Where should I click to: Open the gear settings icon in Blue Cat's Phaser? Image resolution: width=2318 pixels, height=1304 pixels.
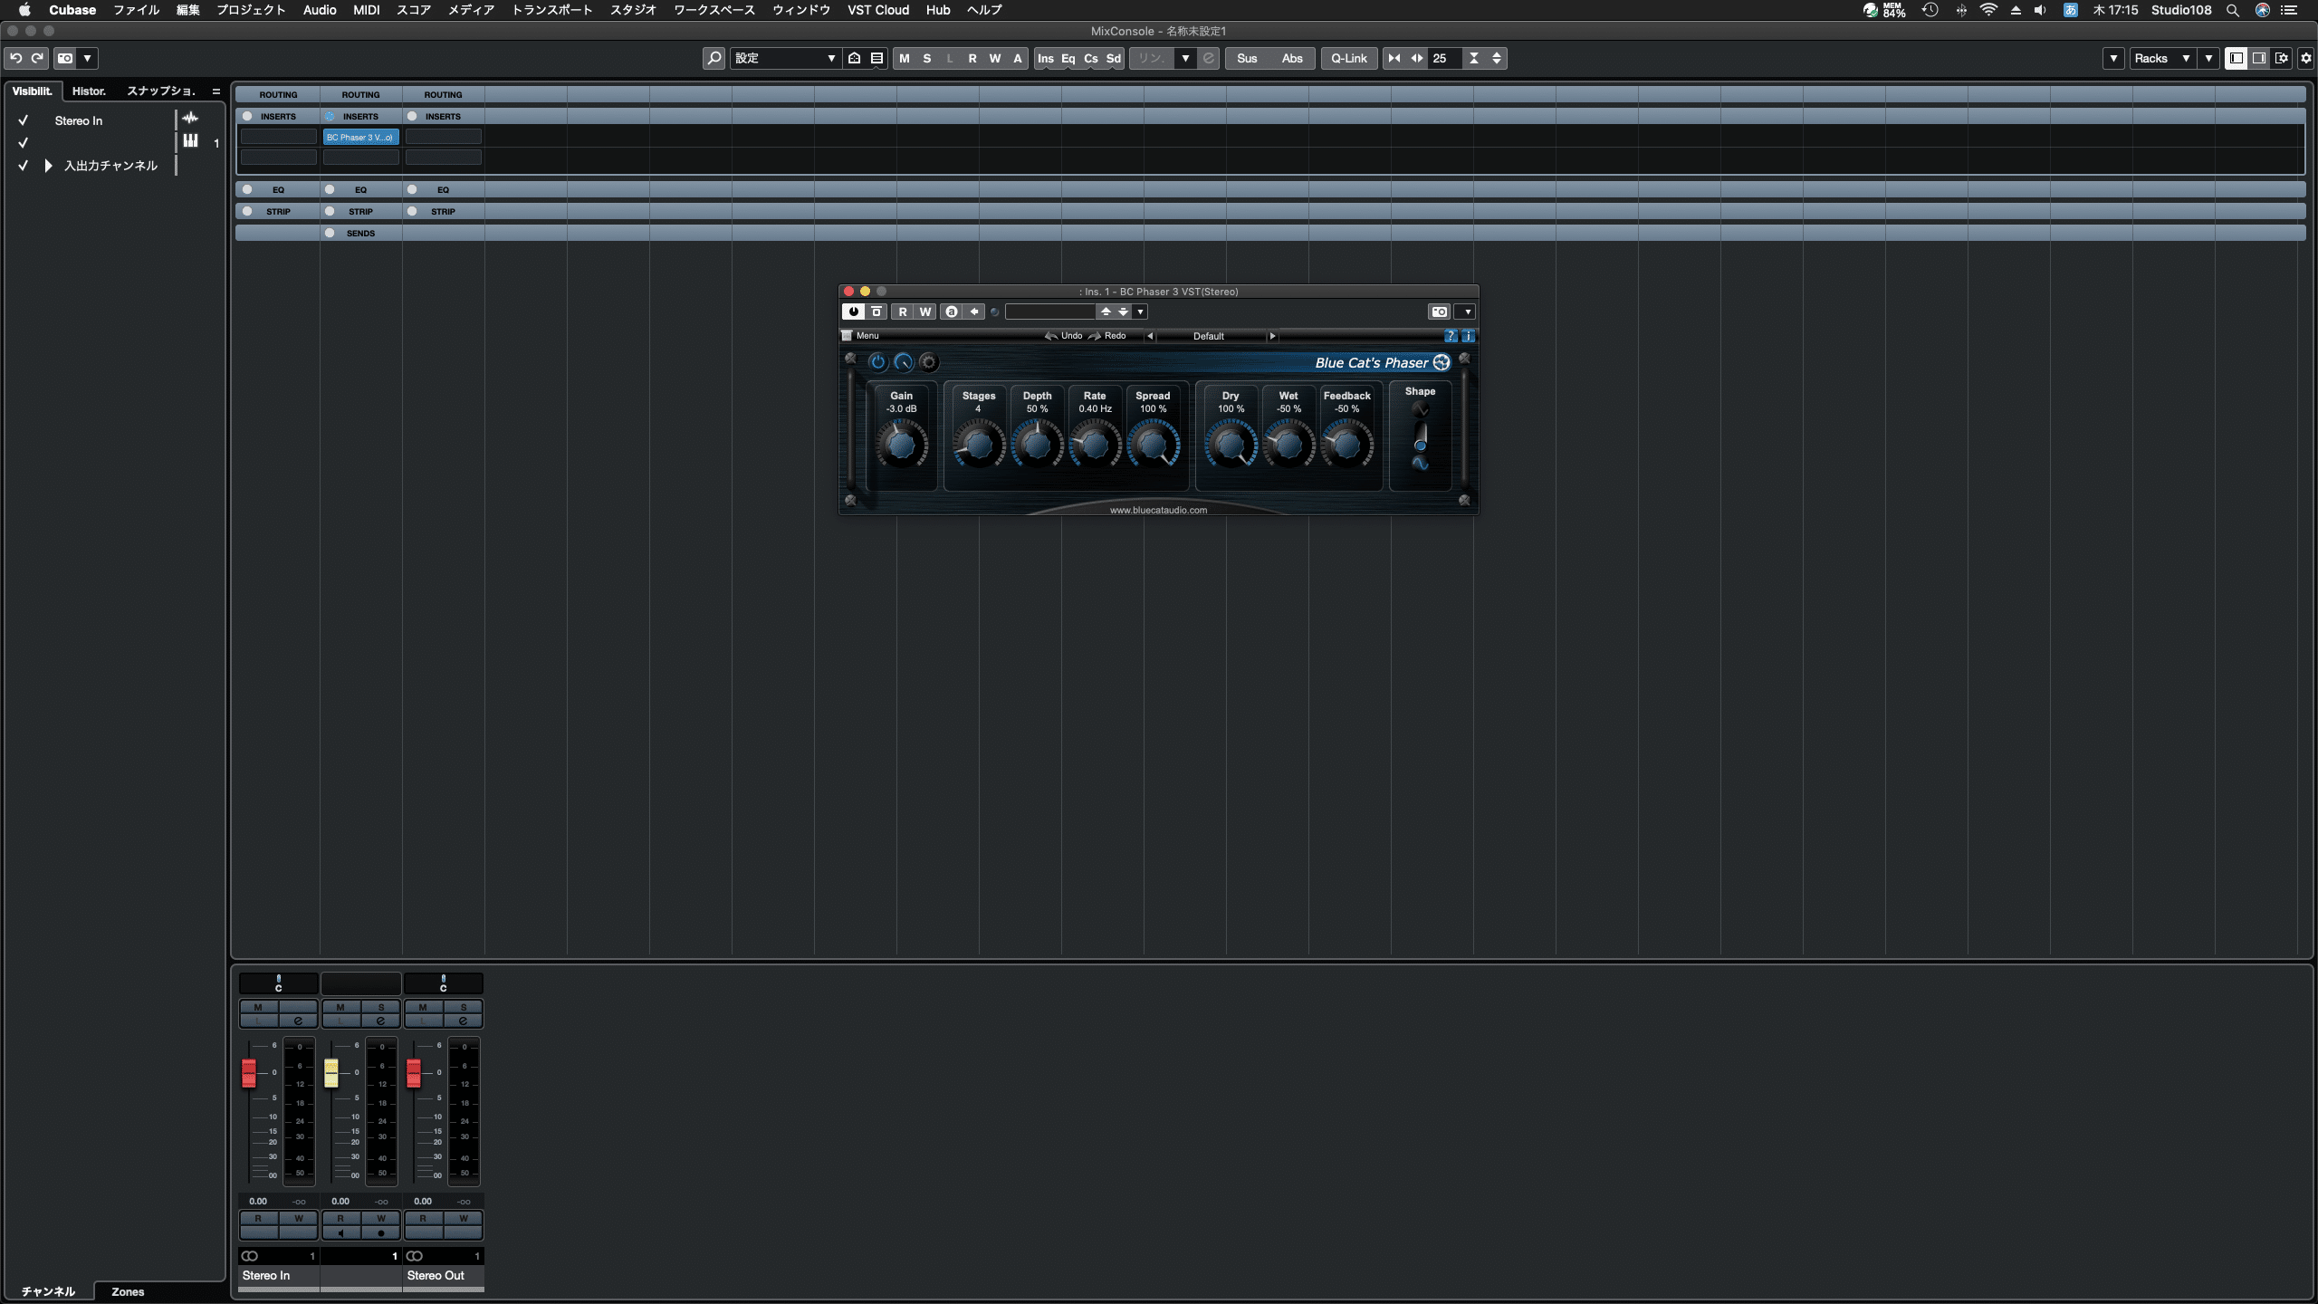coord(928,361)
